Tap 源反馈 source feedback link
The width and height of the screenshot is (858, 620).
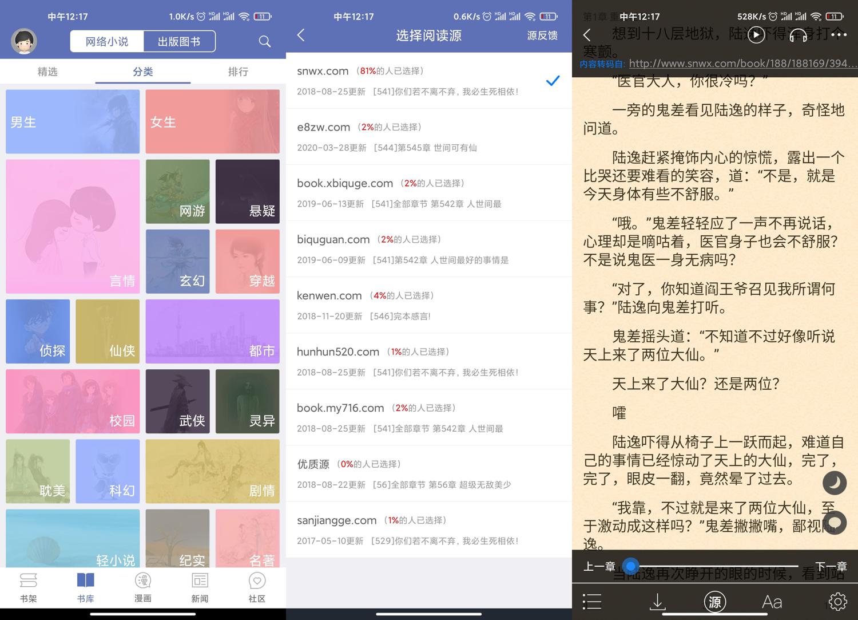tap(542, 35)
